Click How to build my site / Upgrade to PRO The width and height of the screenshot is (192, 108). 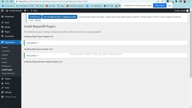click(x=60, y=17)
